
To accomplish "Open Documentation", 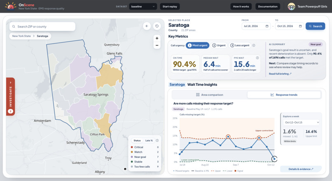I will click(268, 7).
